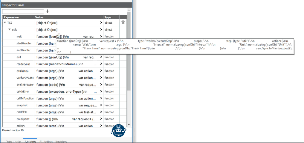Screen dimensions: 304x143
Task: Expand the catchError value chevron
Action: point(101,91)
